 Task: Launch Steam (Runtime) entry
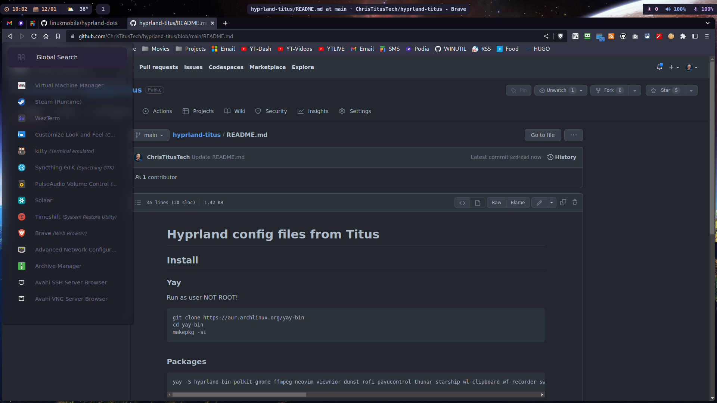tap(67, 102)
